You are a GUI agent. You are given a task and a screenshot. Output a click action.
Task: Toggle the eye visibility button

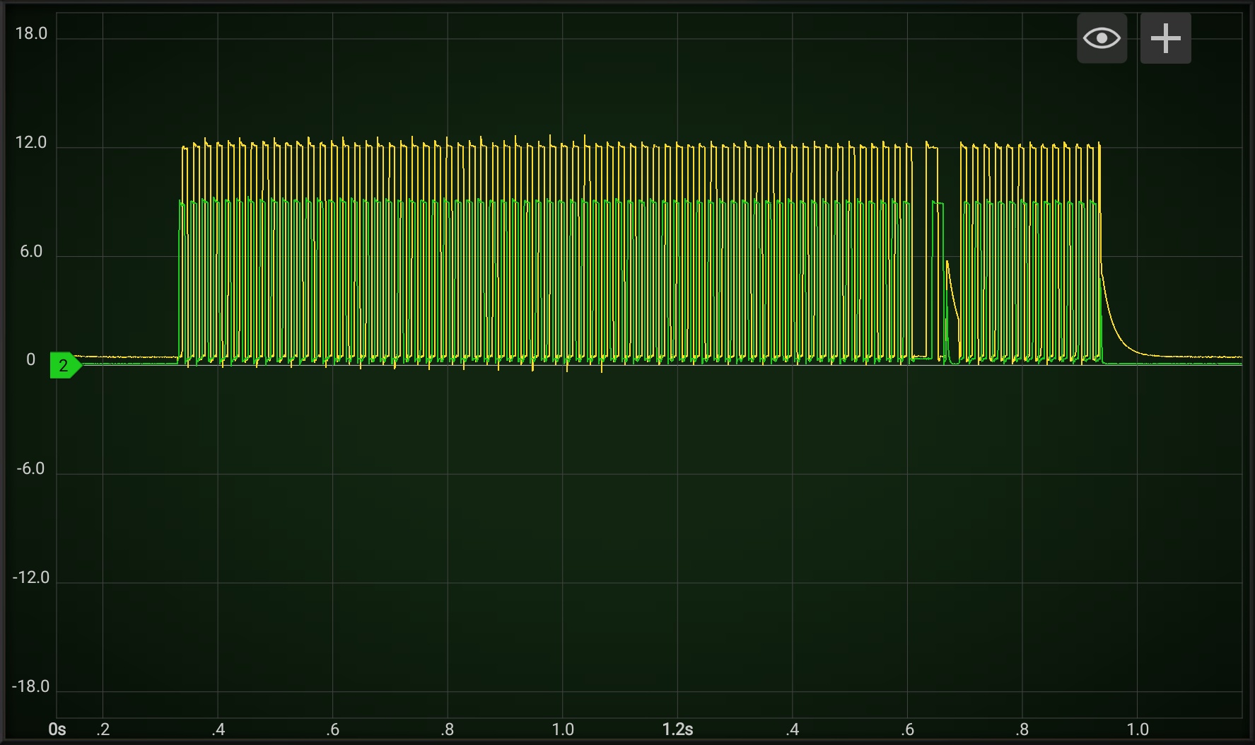point(1102,38)
